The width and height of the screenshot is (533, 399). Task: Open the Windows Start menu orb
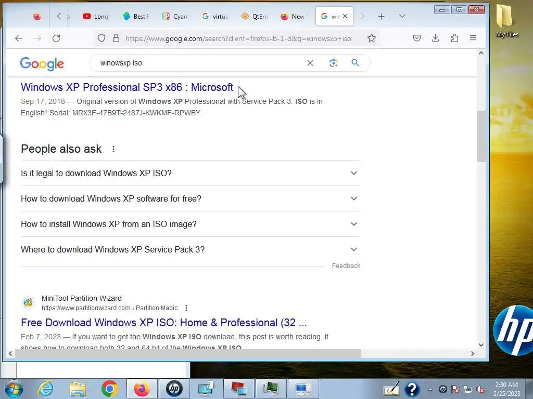14,389
